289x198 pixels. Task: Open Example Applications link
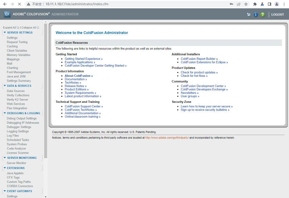click(80, 62)
